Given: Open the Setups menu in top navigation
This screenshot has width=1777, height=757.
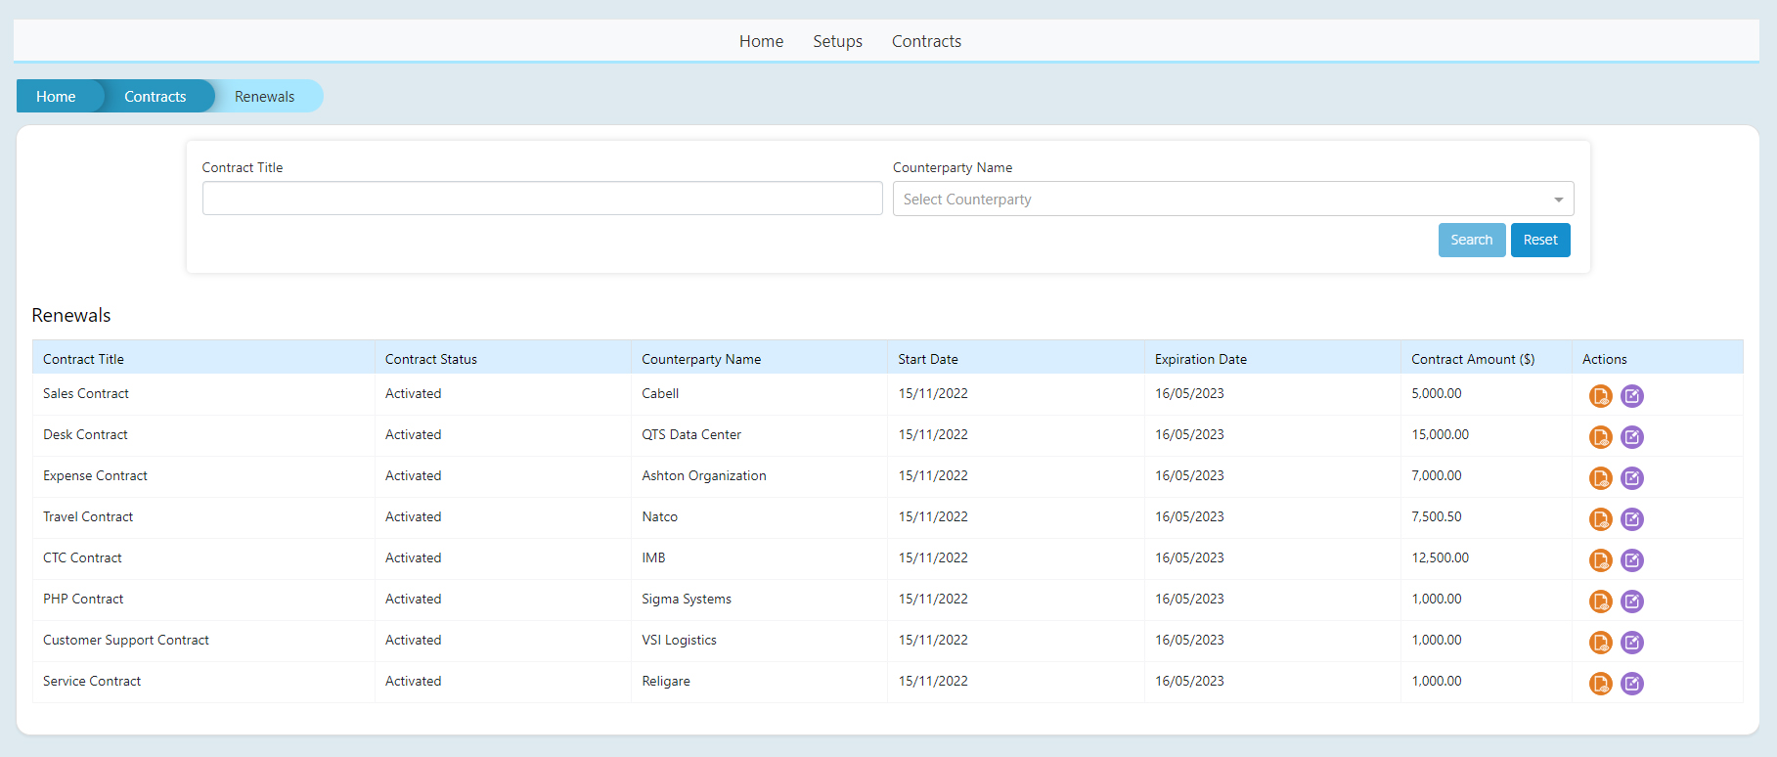Looking at the screenshot, I should pyautogui.click(x=837, y=41).
